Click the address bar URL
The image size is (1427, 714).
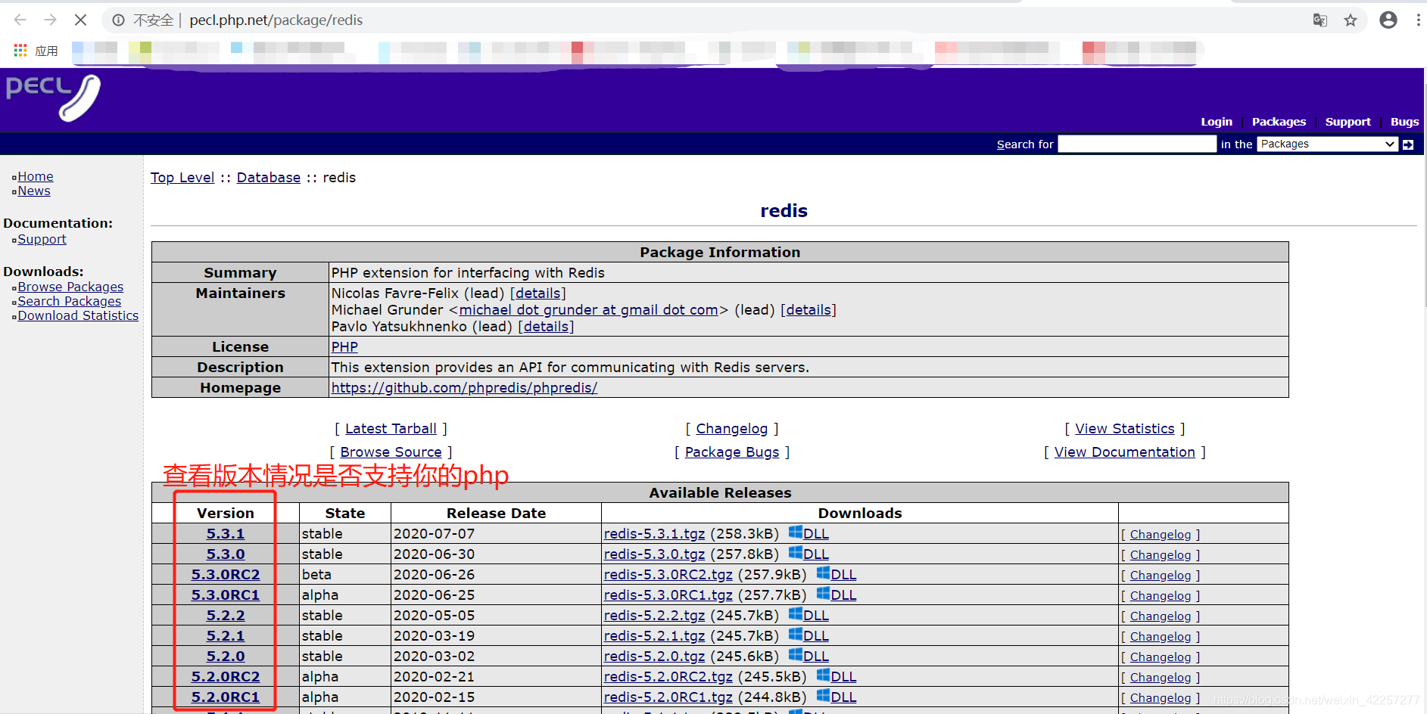coord(276,20)
